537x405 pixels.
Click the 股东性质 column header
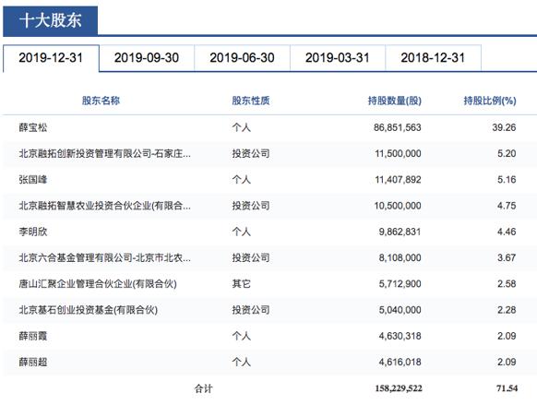click(x=251, y=101)
